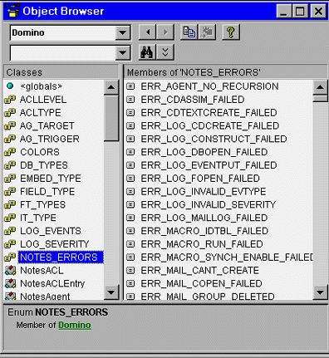
Task: Click Members list scroll-down arrow
Action: [320, 292]
